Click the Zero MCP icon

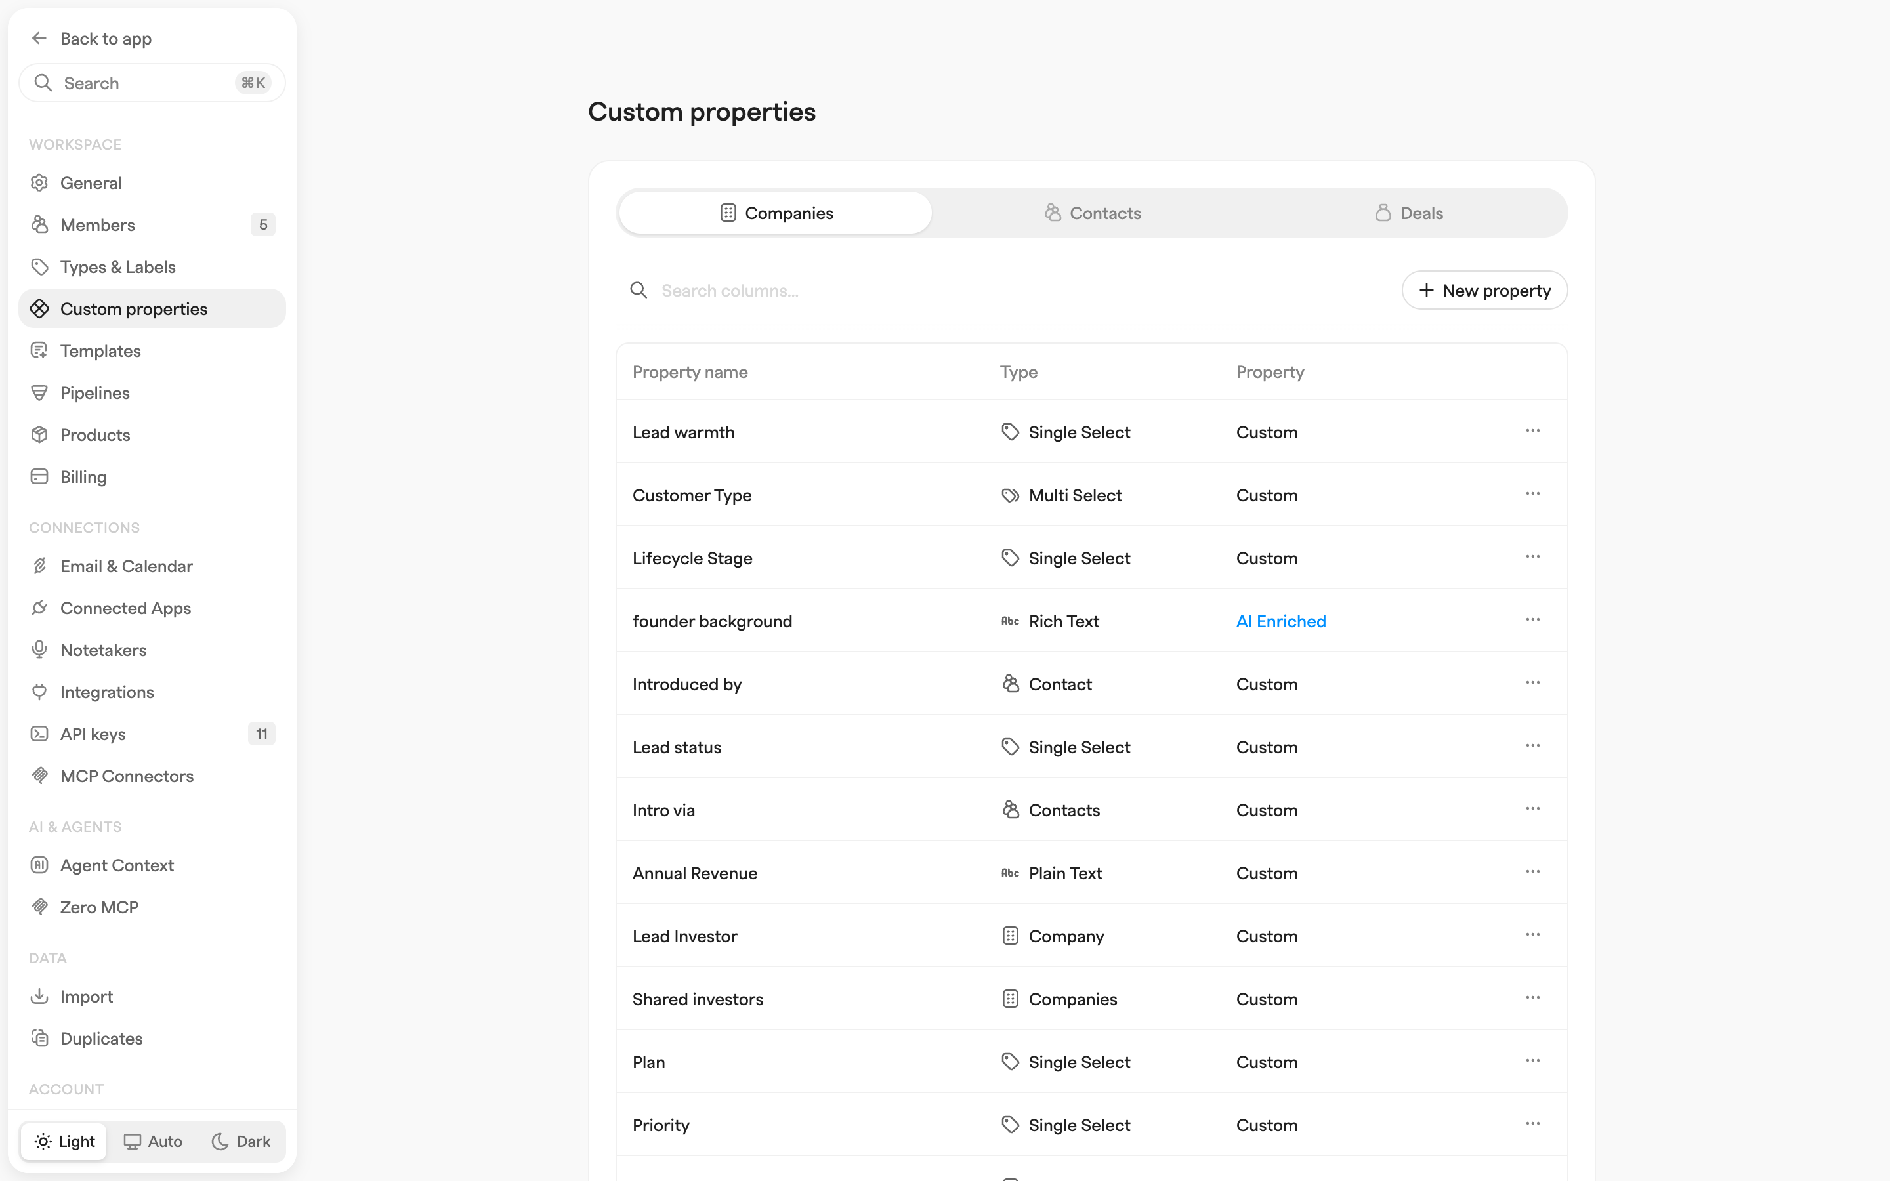[x=39, y=907]
